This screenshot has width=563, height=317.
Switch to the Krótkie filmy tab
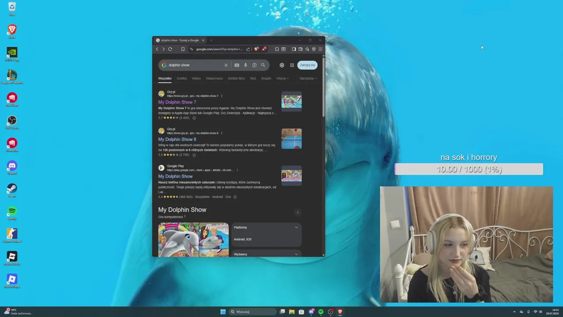pyautogui.click(x=236, y=78)
